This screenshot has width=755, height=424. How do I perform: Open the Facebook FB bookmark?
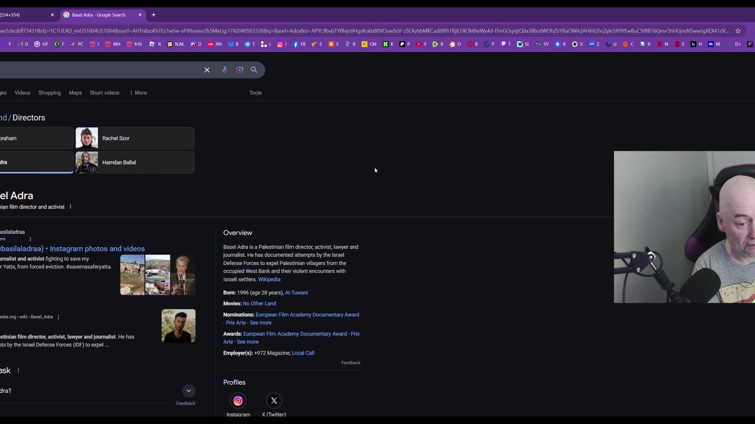pyautogui.click(x=300, y=44)
